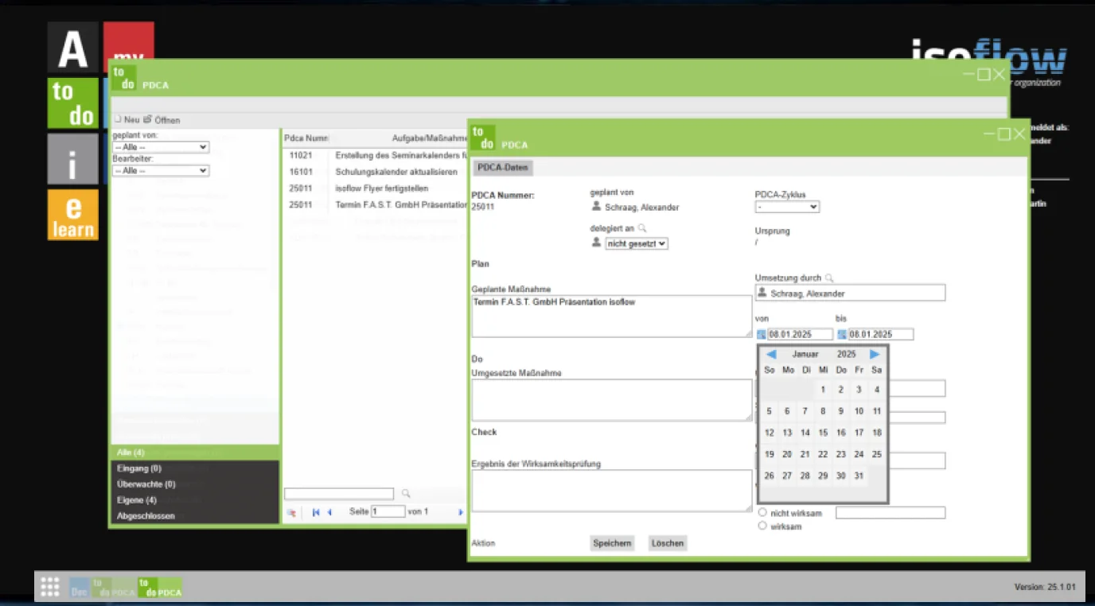The image size is (1095, 606).
Task: Click the 'Löschen' button
Action: coord(668,543)
